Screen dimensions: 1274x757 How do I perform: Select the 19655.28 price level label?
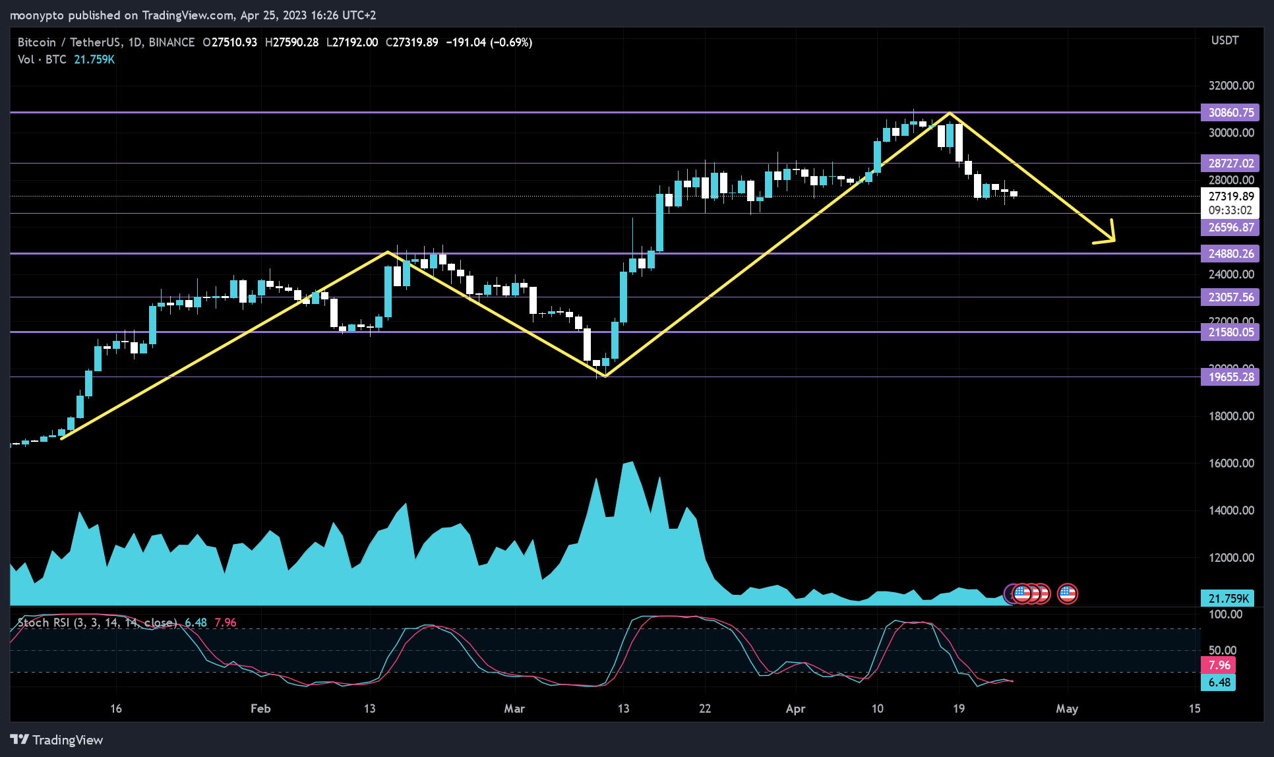tap(1230, 377)
